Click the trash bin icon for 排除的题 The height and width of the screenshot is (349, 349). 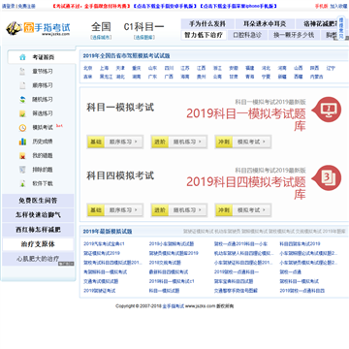pos(22,170)
